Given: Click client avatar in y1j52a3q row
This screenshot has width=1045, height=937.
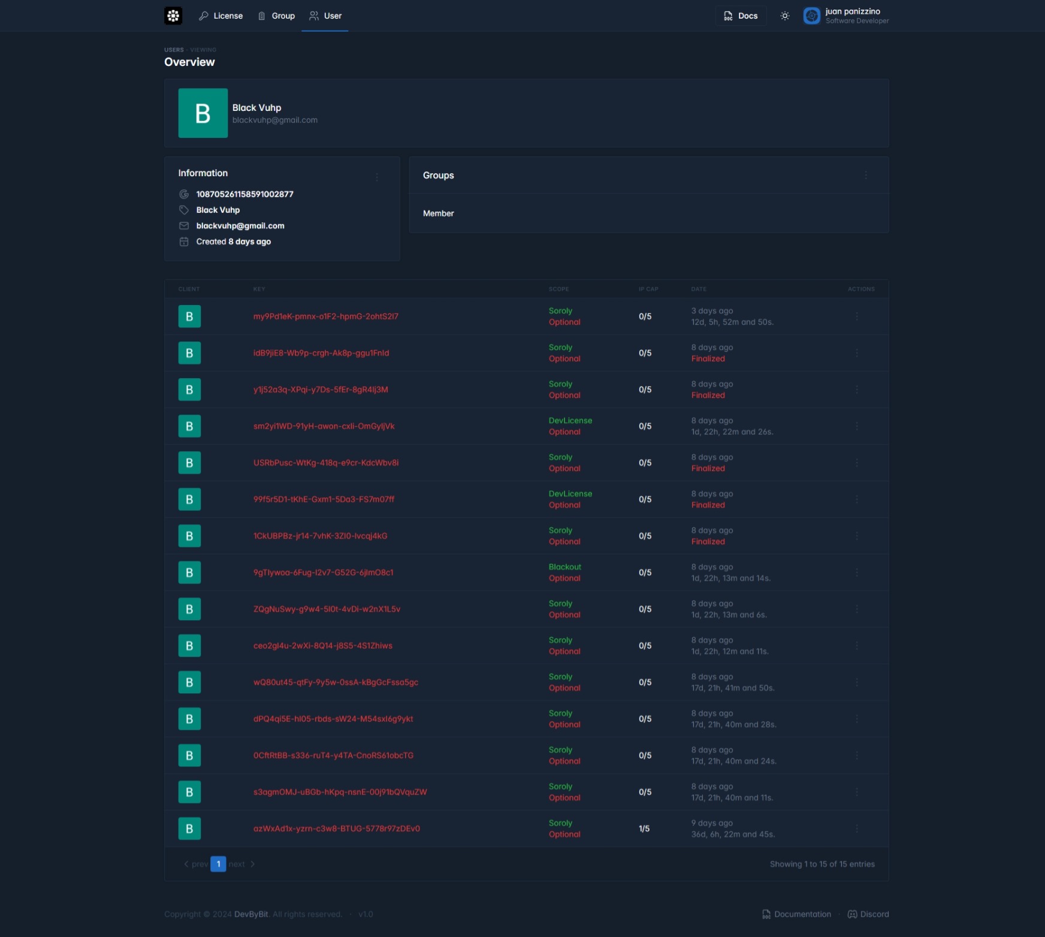Looking at the screenshot, I should 189,389.
